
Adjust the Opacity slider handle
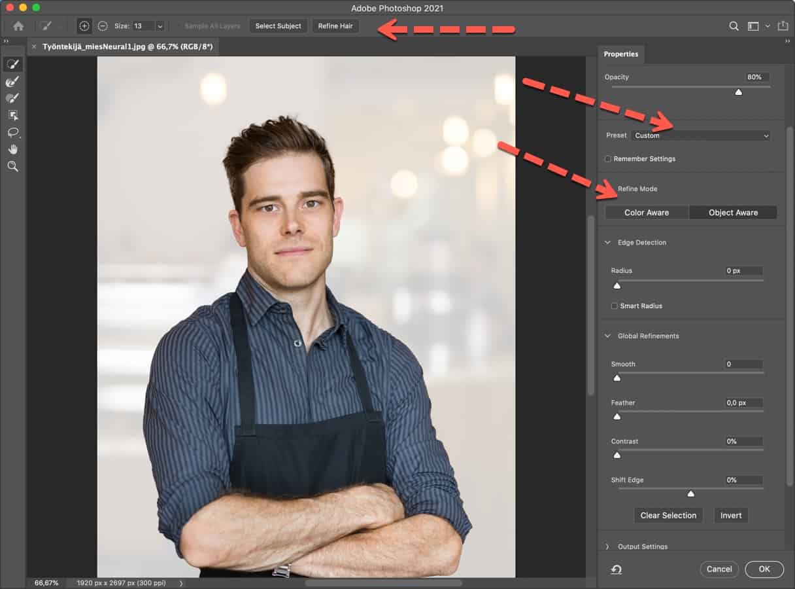pyautogui.click(x=739, y=92)
